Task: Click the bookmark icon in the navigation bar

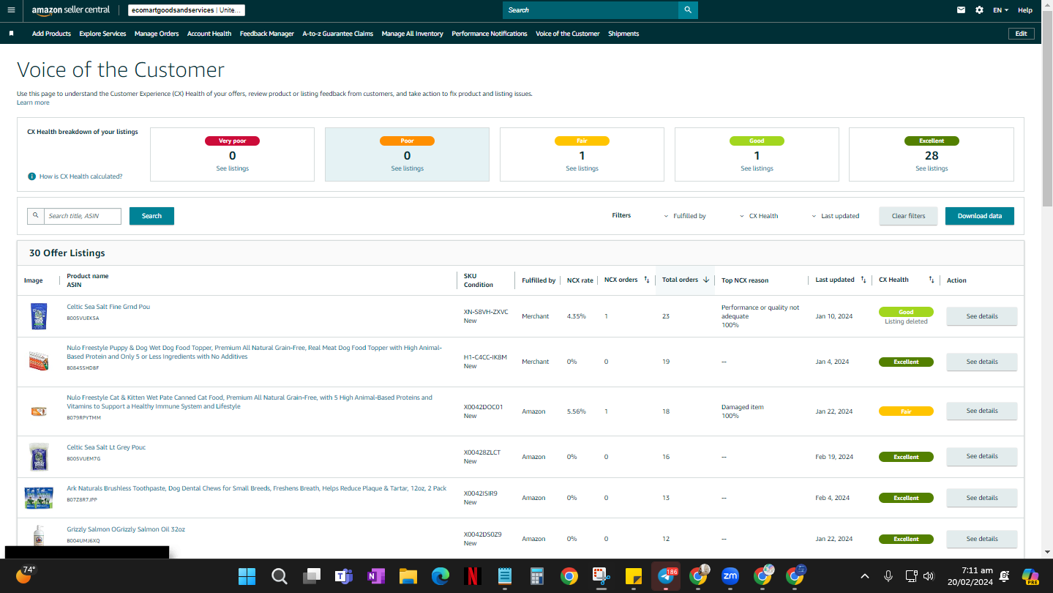Action: (x=11, y=34)
